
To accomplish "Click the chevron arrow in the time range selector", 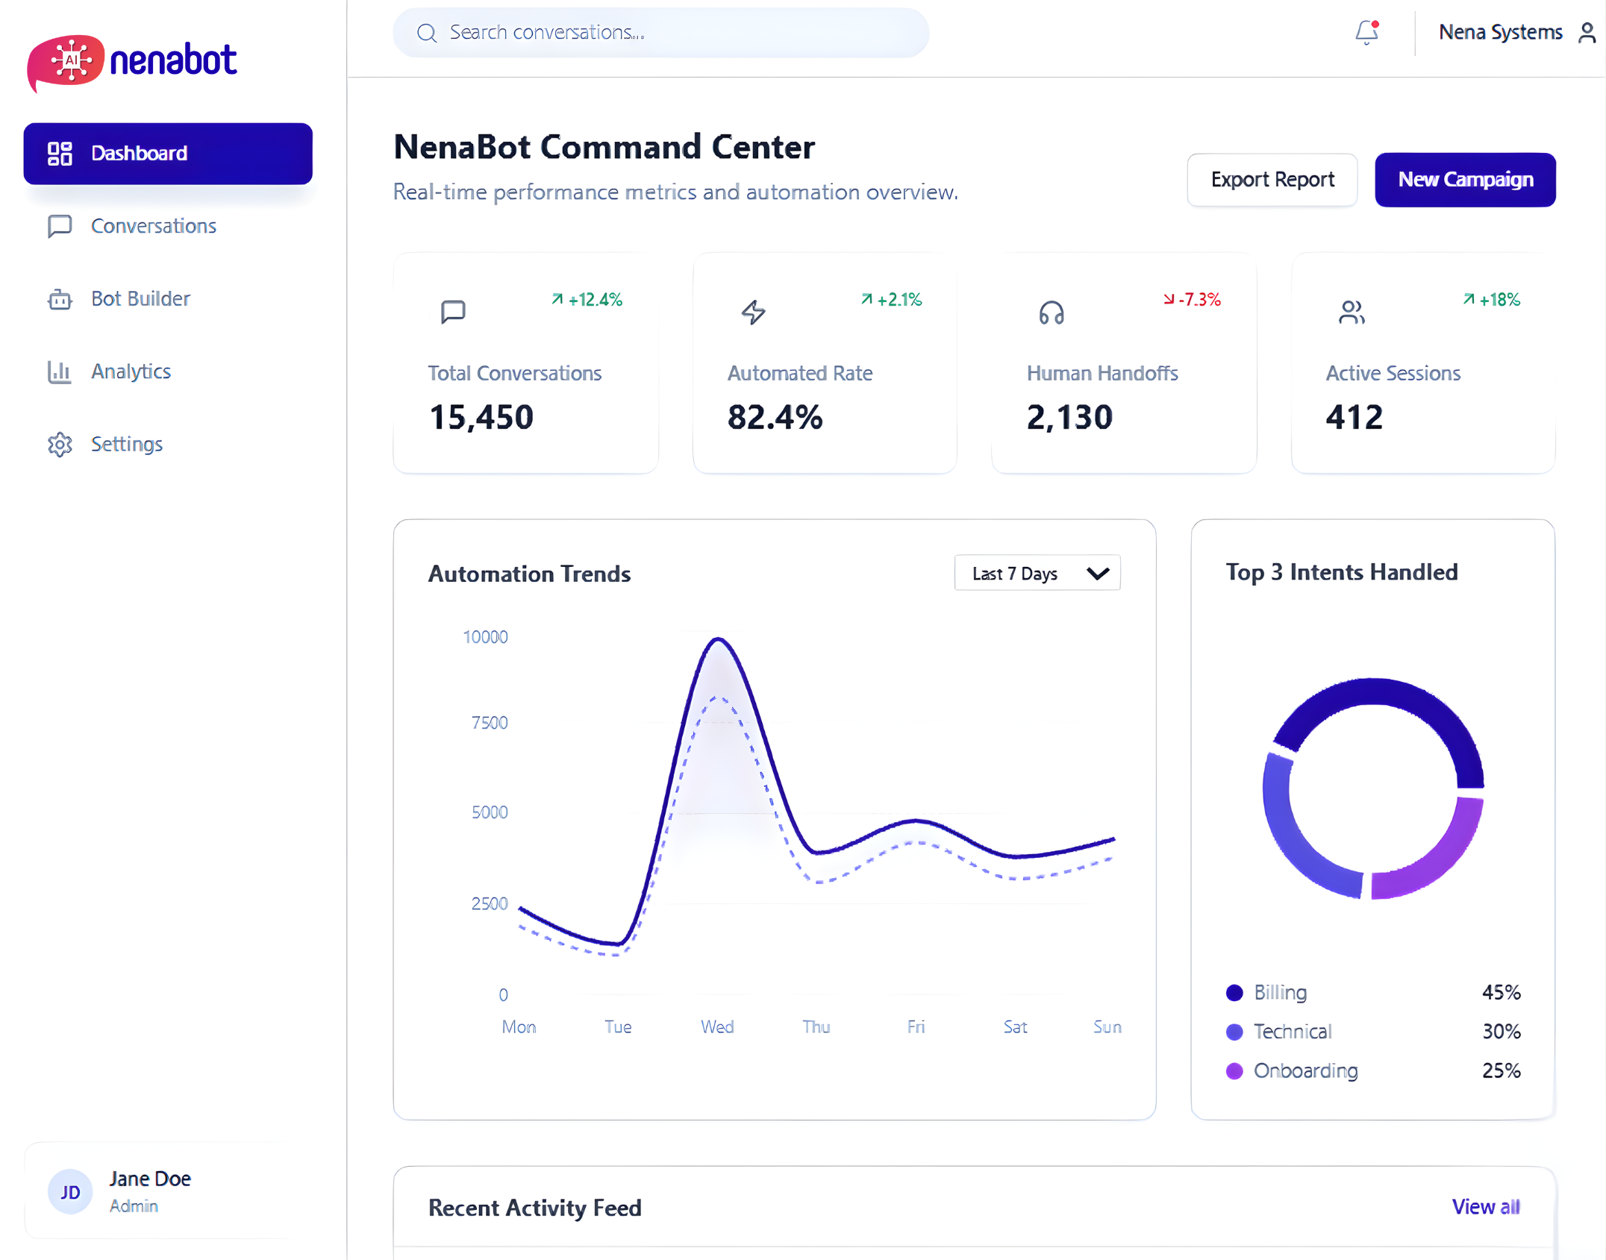I will click(x=1098, y=573).
